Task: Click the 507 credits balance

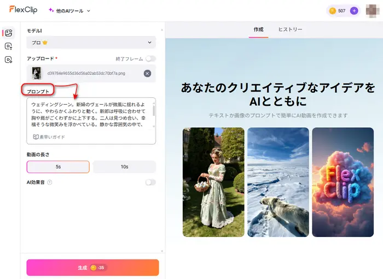Action: click(341, 11)
